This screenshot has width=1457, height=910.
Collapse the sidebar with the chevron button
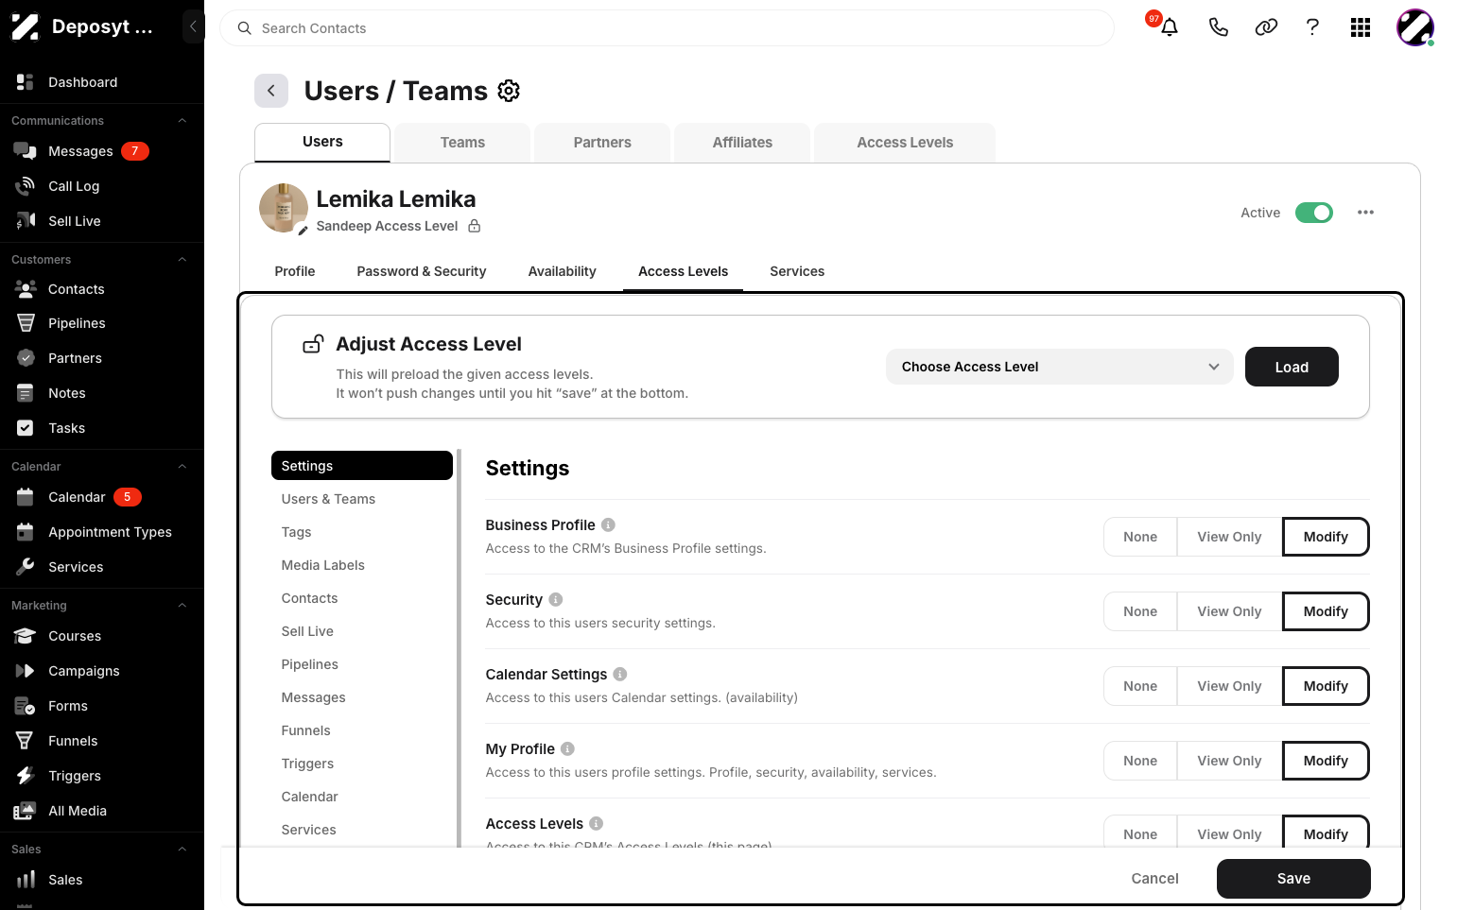tap(193, 26)
